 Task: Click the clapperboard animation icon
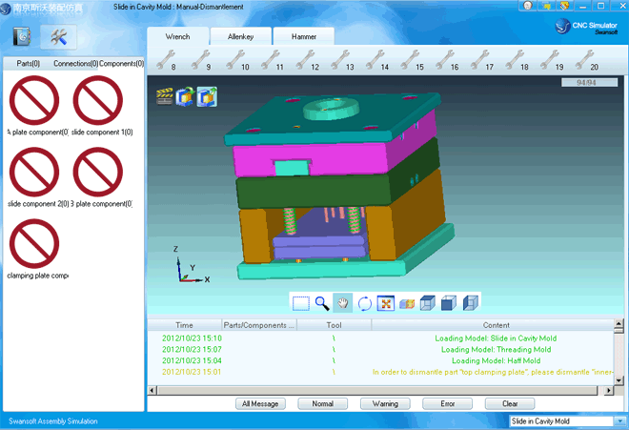[x=163, y=95]
